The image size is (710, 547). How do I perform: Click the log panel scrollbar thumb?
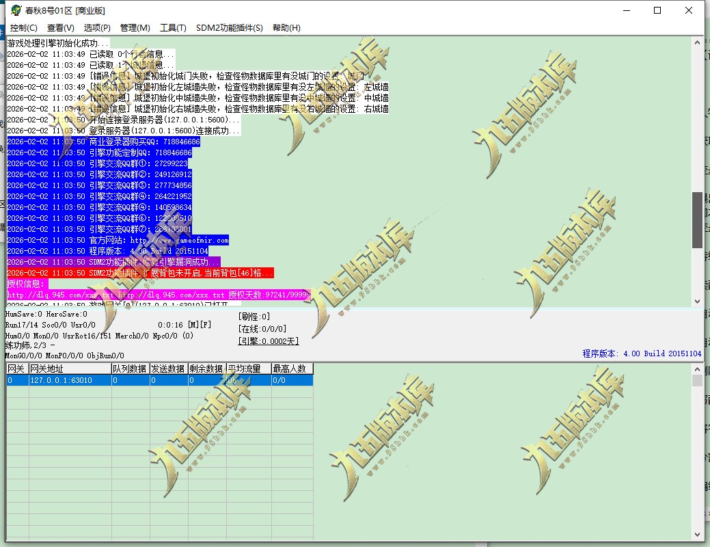[x=697, y=219]
